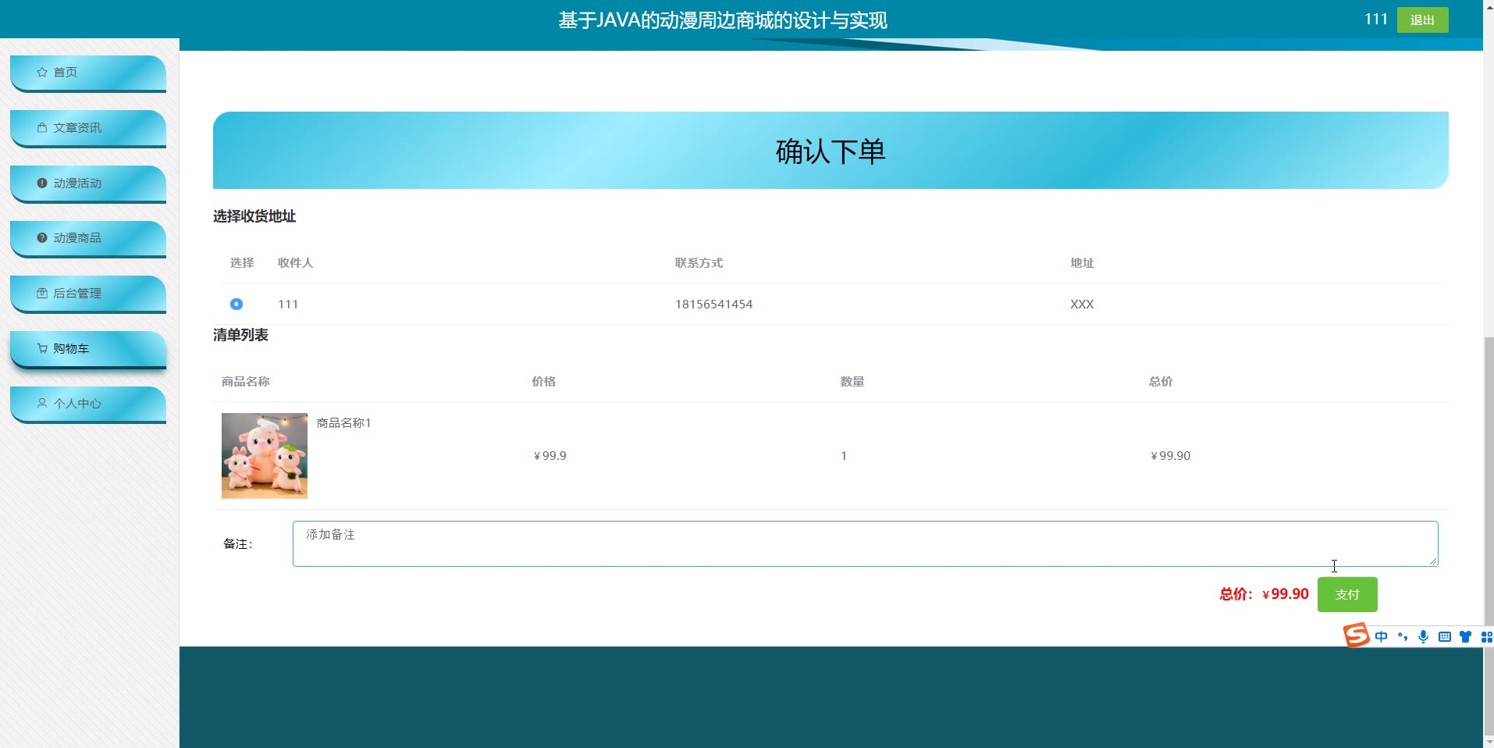
Task: Click the punctuation toggle icon in IME bar
Action: coord(1403,637)
